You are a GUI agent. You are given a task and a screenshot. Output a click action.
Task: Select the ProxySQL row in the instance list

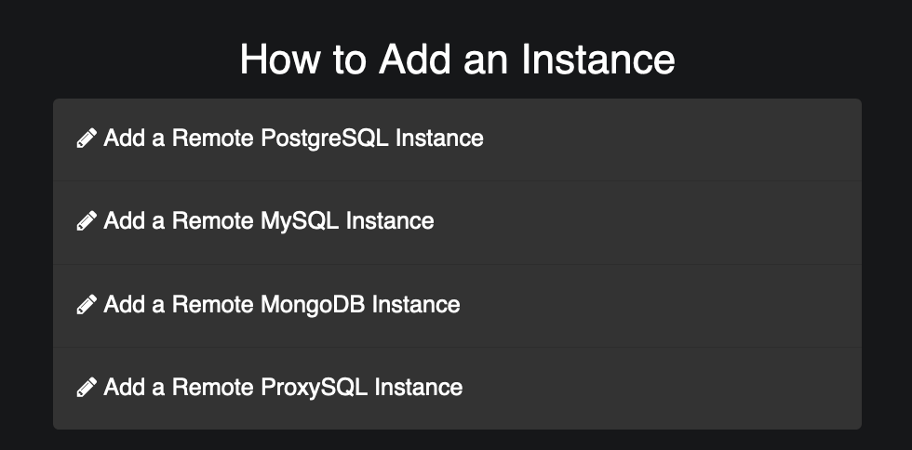457,389
